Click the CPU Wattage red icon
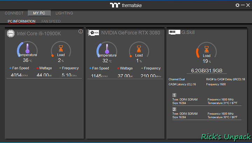Image resolution: width=252 pixels, height=143 pixels. (37, 68)
